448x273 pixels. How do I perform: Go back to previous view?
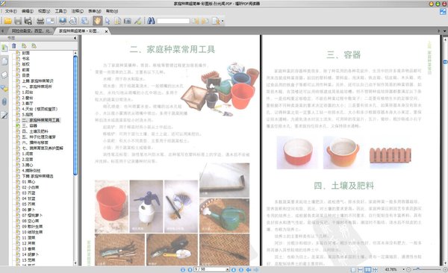pos(249,270)
